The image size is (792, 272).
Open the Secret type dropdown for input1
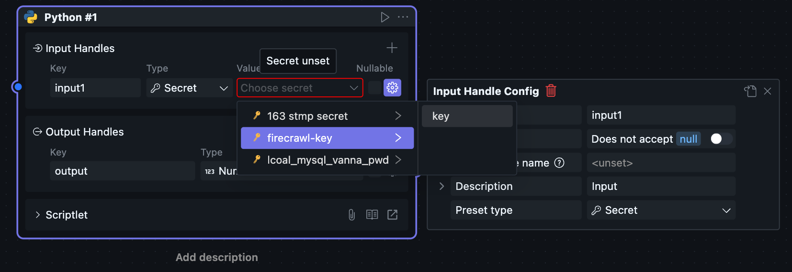tap(189, 88)
